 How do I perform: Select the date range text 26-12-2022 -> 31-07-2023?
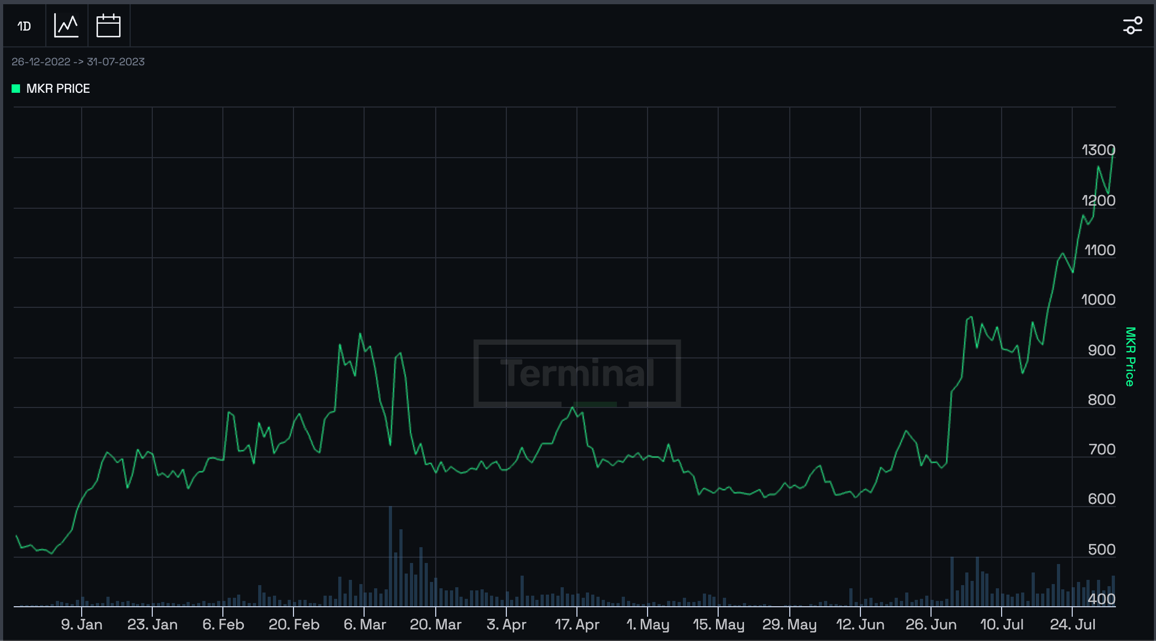[78, 62]
